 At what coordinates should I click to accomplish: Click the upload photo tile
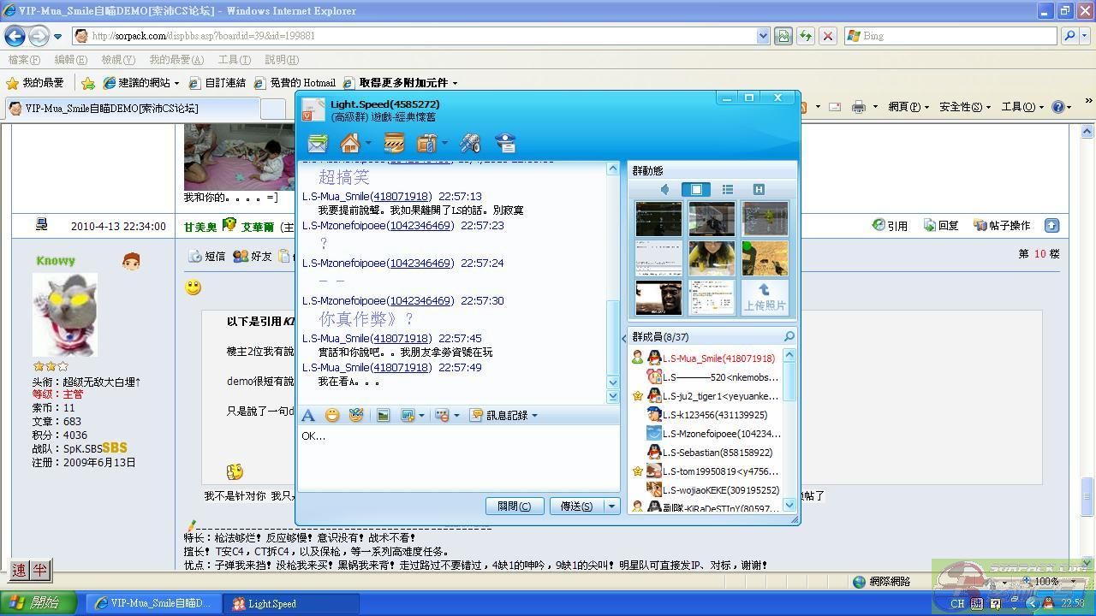click(764, 297)
